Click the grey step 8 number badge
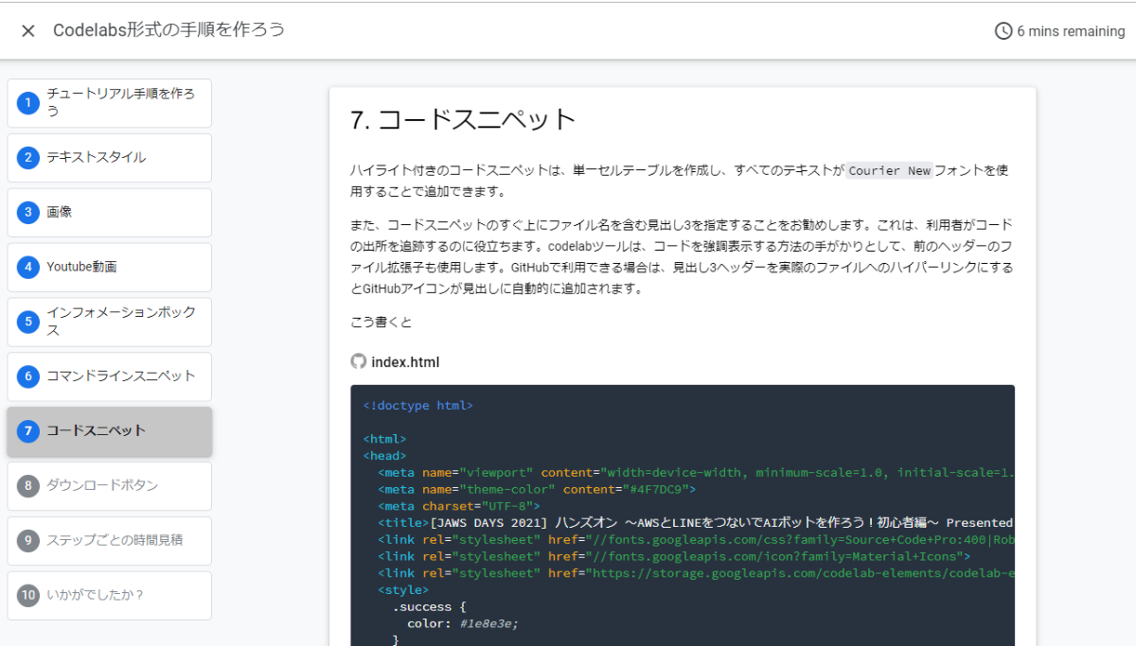This screenshot has height=646, width=1136. tap(28, 486)
